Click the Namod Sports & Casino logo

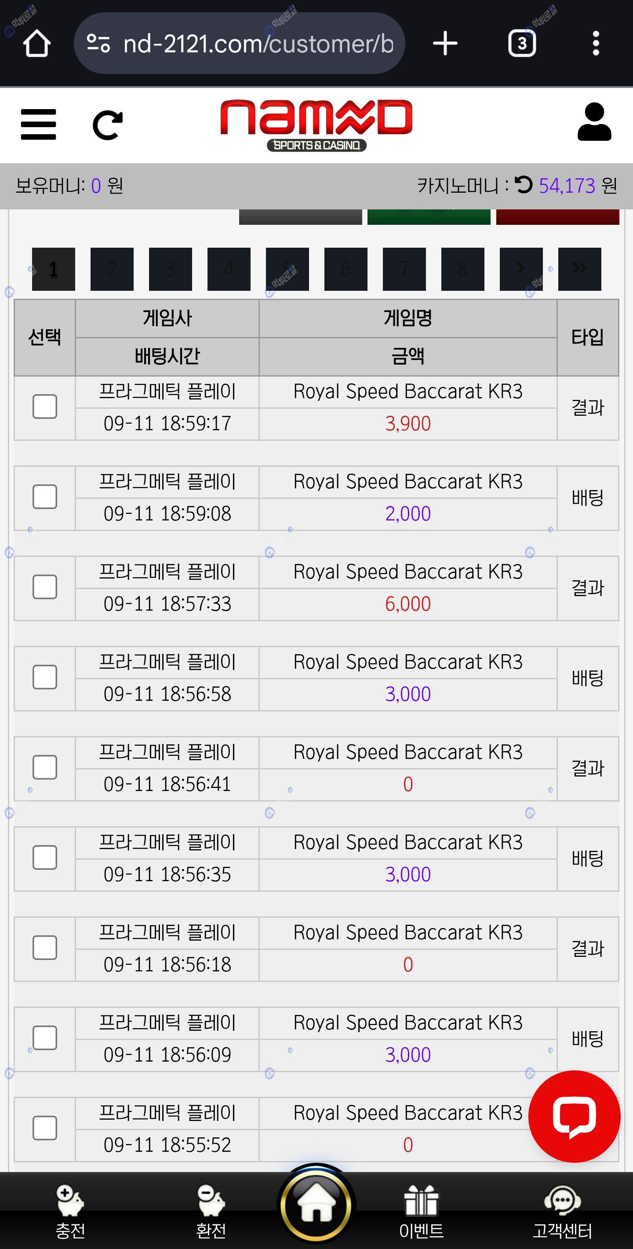(x=316, y=125)
